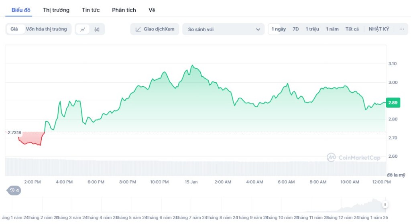
Task: Switch to candlestick chart icon
Action: pos(97,29)
